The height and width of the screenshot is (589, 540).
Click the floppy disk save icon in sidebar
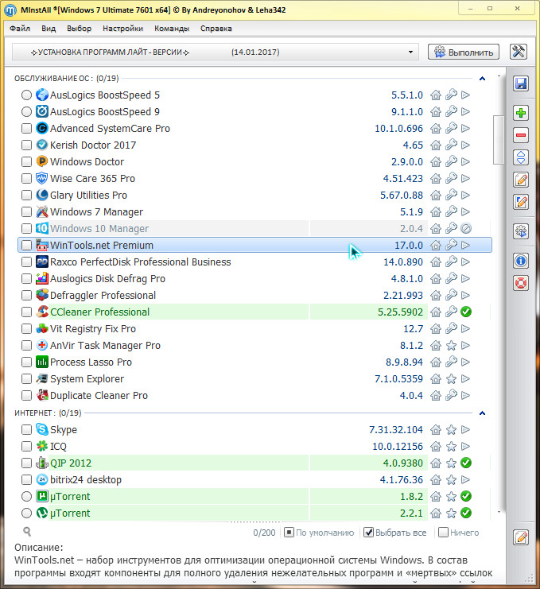click(521, 83)
